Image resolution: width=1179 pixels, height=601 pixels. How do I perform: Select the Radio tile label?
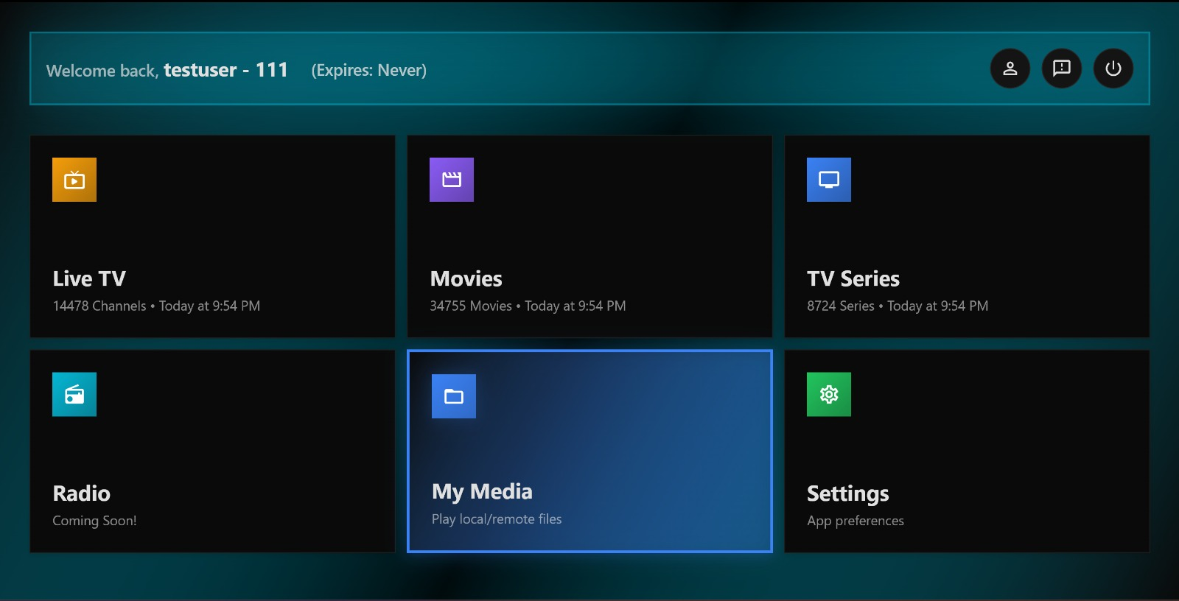(x=81, y=493)
